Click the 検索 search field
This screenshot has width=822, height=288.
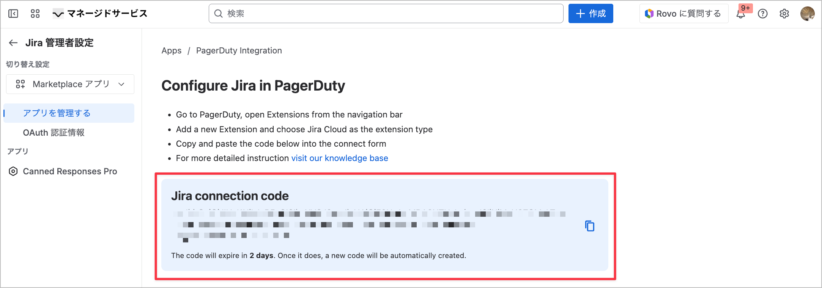[386, 14]
